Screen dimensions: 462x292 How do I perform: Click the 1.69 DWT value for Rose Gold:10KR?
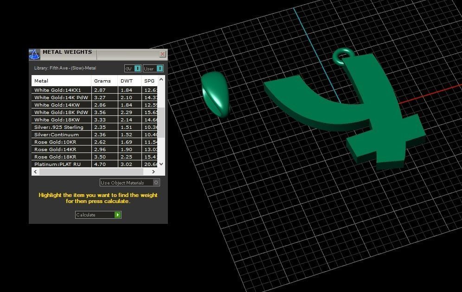pos(127,142)
